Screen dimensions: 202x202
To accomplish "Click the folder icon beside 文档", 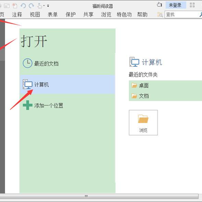I will click(x=134, y=96).
